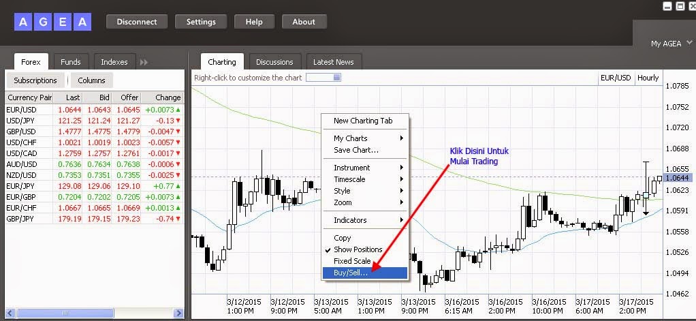This screenshot has width=696, height=321.
Task: Click left arrow of horizontal scrollbar
Action: click(11, 313)
